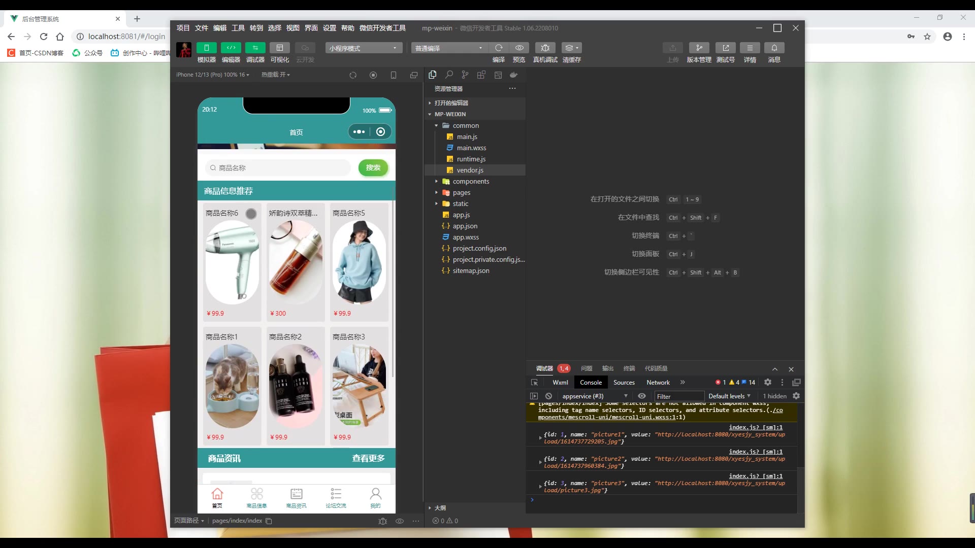This screenshot has width=975, height=548.
Task: Toggle the editor panel button
Action: 231,48
